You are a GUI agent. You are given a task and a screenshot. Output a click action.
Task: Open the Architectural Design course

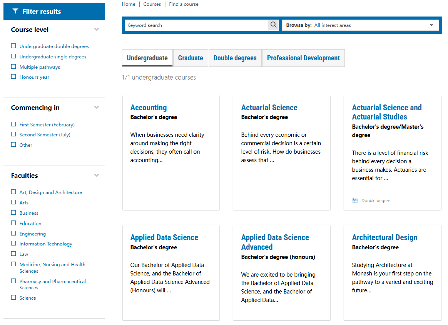click(x=384, y=237)
